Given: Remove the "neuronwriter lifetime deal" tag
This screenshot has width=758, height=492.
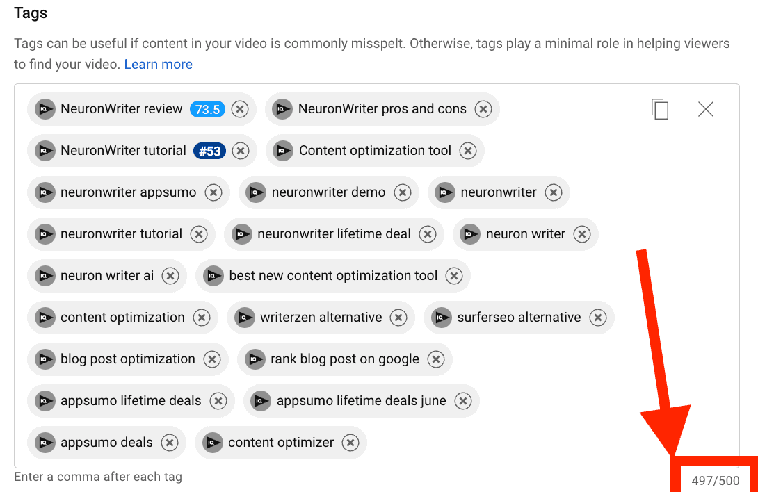Looking at the screenshot, I should tap(428, 234).
